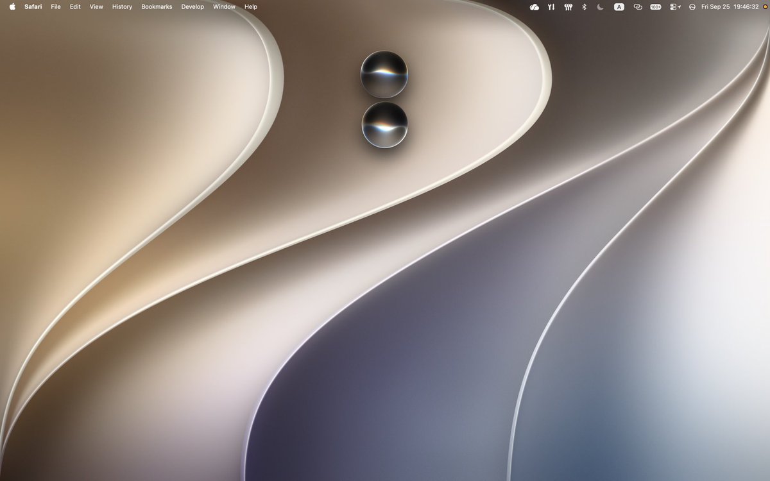Open the Safari application menu

tap(33, 6)
